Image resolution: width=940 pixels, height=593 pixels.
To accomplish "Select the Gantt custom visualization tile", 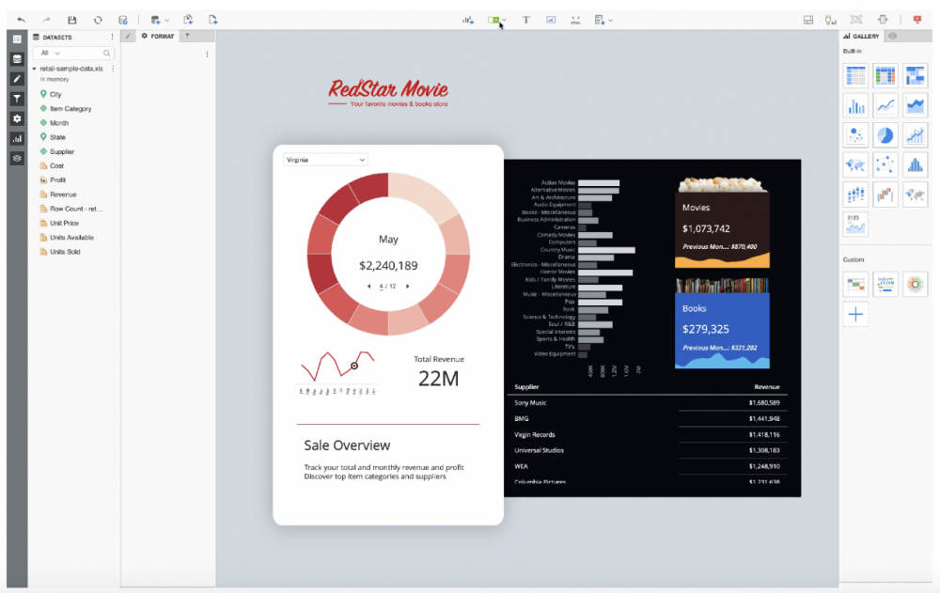I will pos(855,284).
